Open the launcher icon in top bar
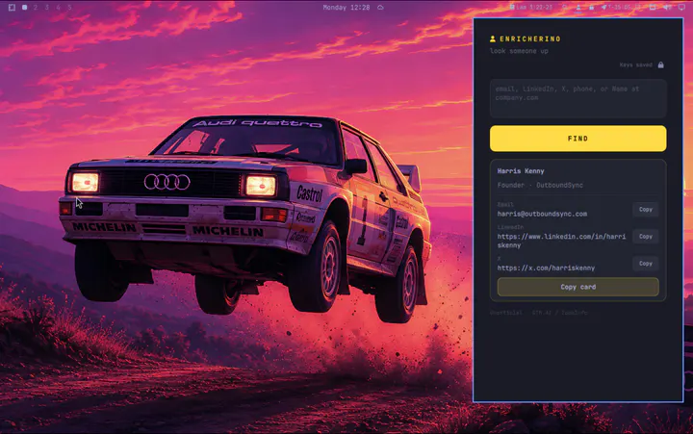The height and width of the screenshot is (434, 693). (x=12, y=7)
